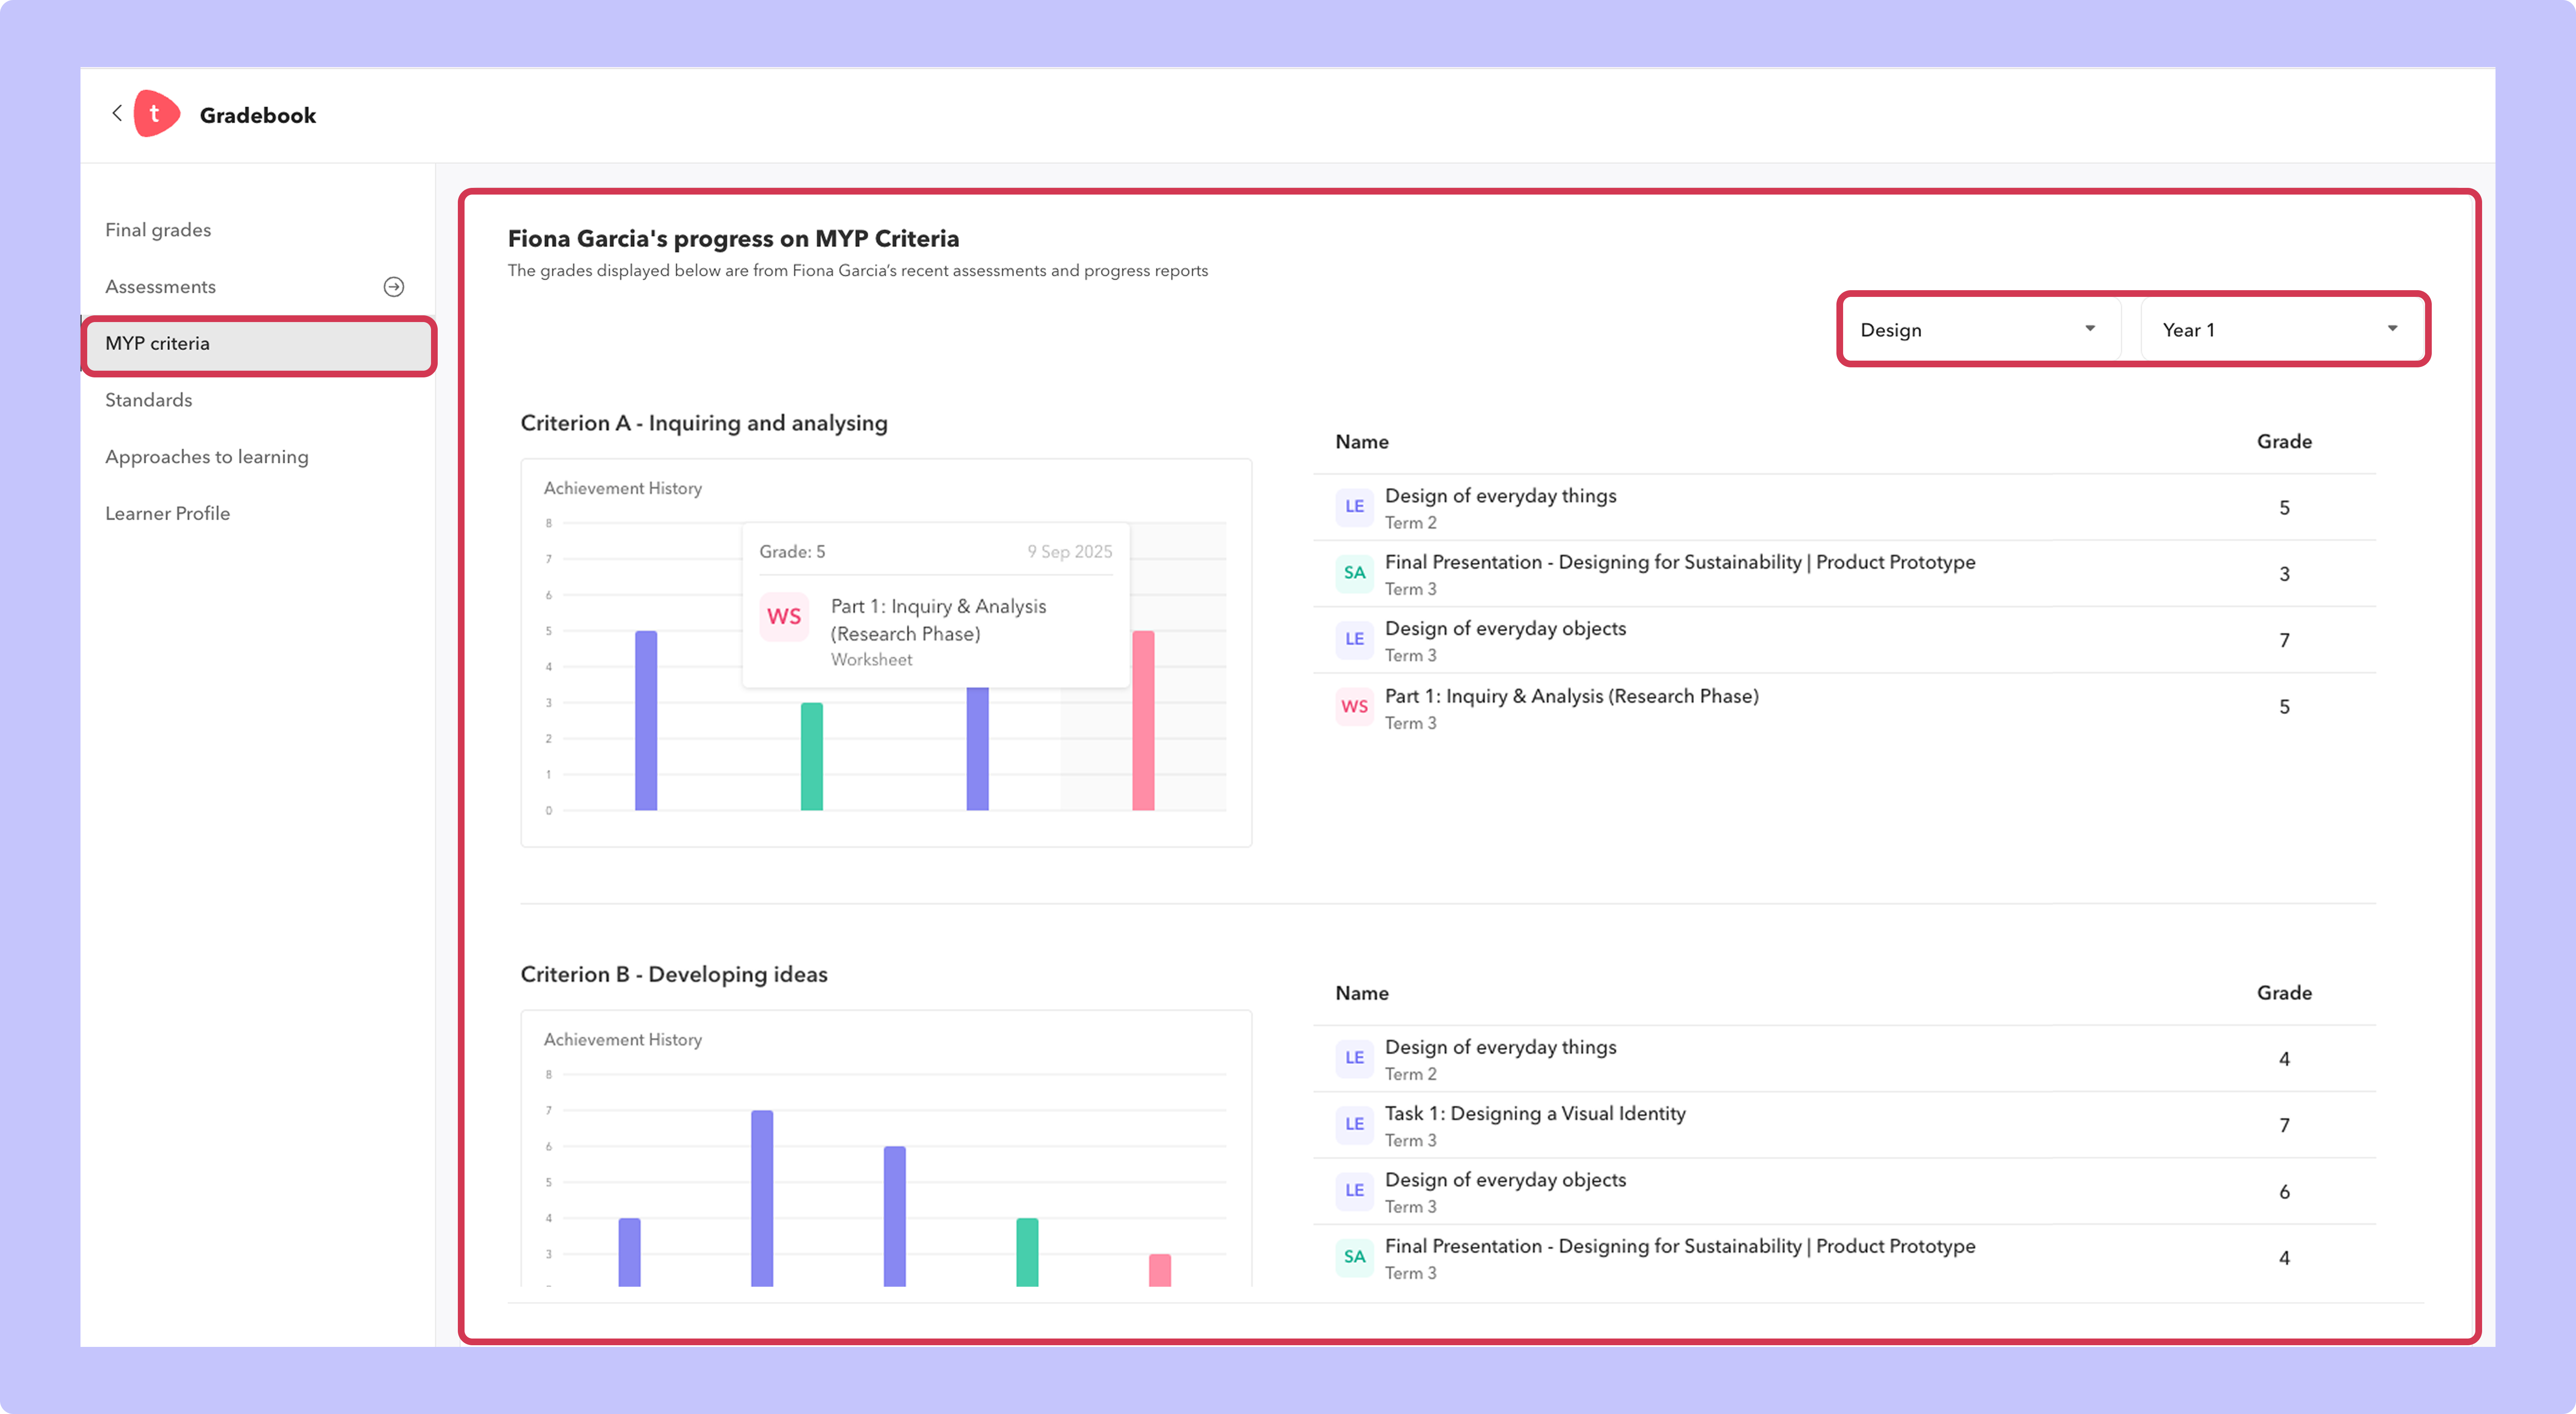Click grade 3 for Criterion A Final Presentation
The image size is (2576, 1414).
pos(2284,574)
